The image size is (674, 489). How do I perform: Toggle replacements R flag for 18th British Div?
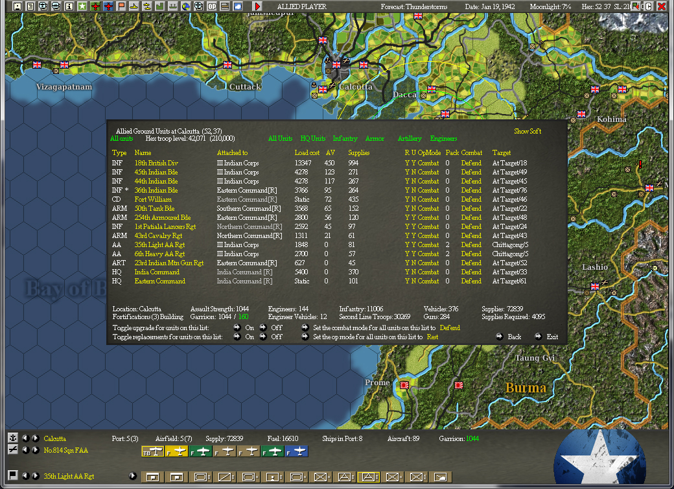[407, 163]
